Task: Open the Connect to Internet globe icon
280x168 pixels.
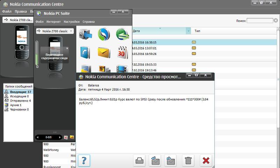Action: (122, 34)
